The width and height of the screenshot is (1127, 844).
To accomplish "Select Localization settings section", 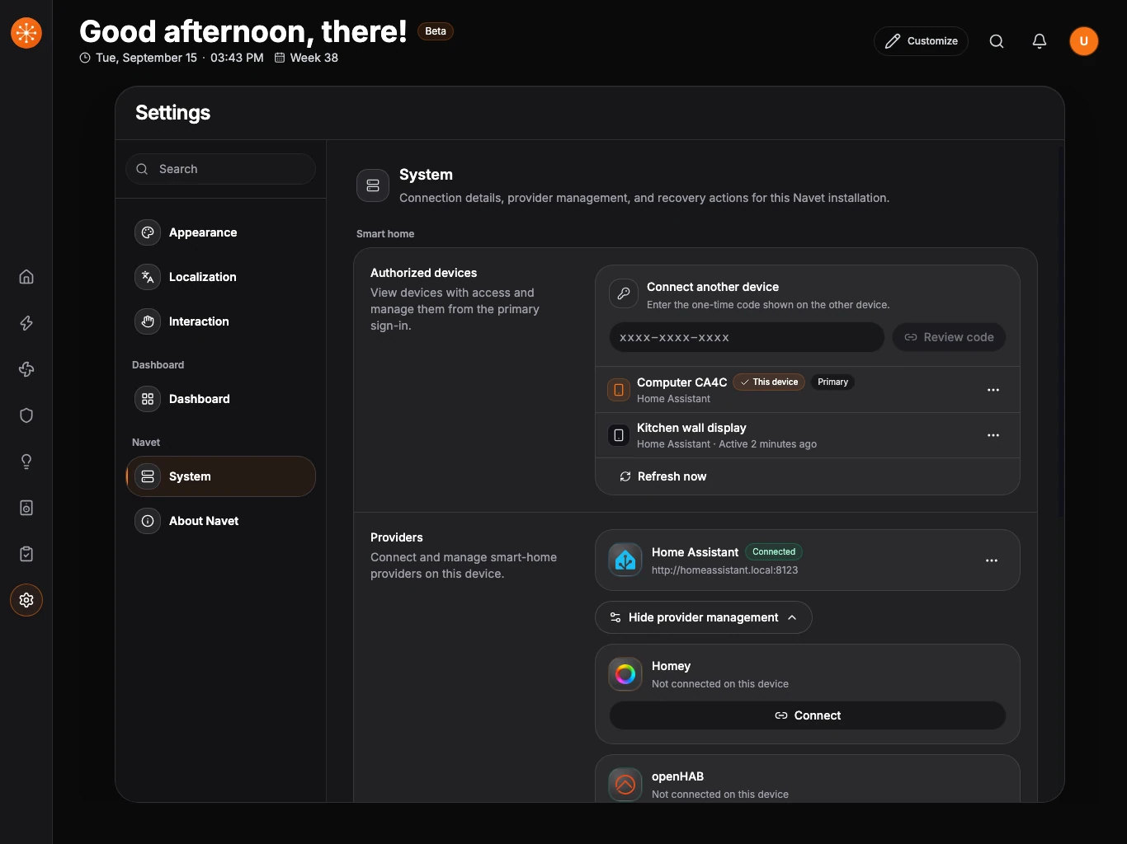I will [221, 277].
